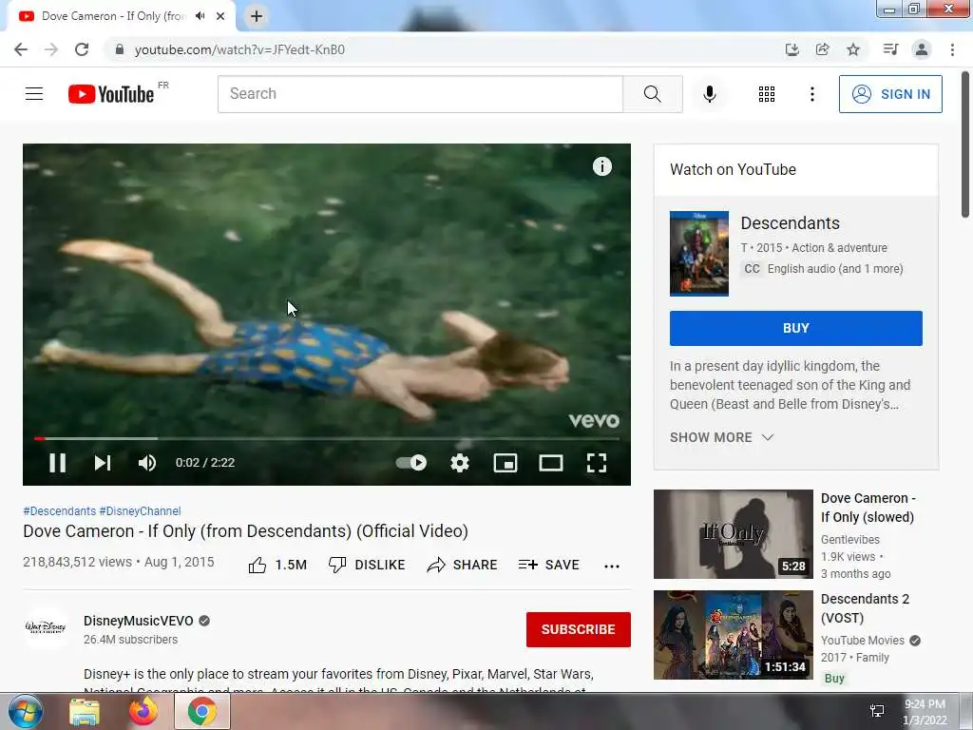
Task: Open Chrome three-dot menu
Action: [952, 49]
